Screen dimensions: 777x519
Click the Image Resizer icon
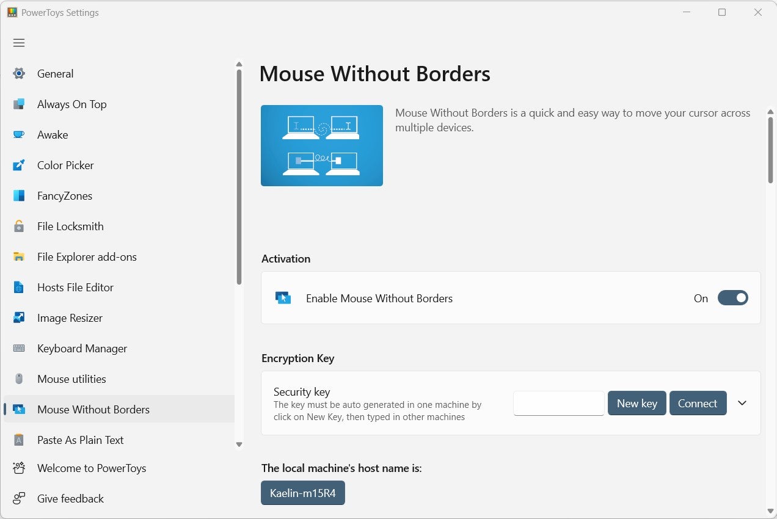coord(19,318)
